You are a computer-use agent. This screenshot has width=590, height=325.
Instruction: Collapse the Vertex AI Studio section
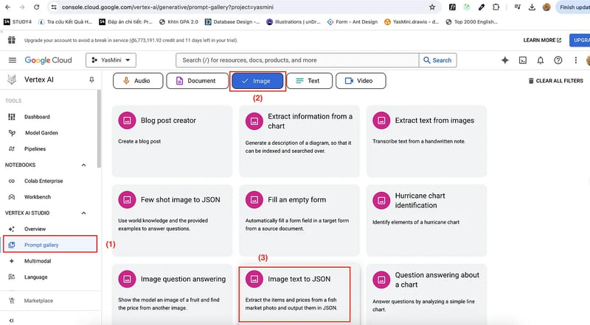coord(83,213)
